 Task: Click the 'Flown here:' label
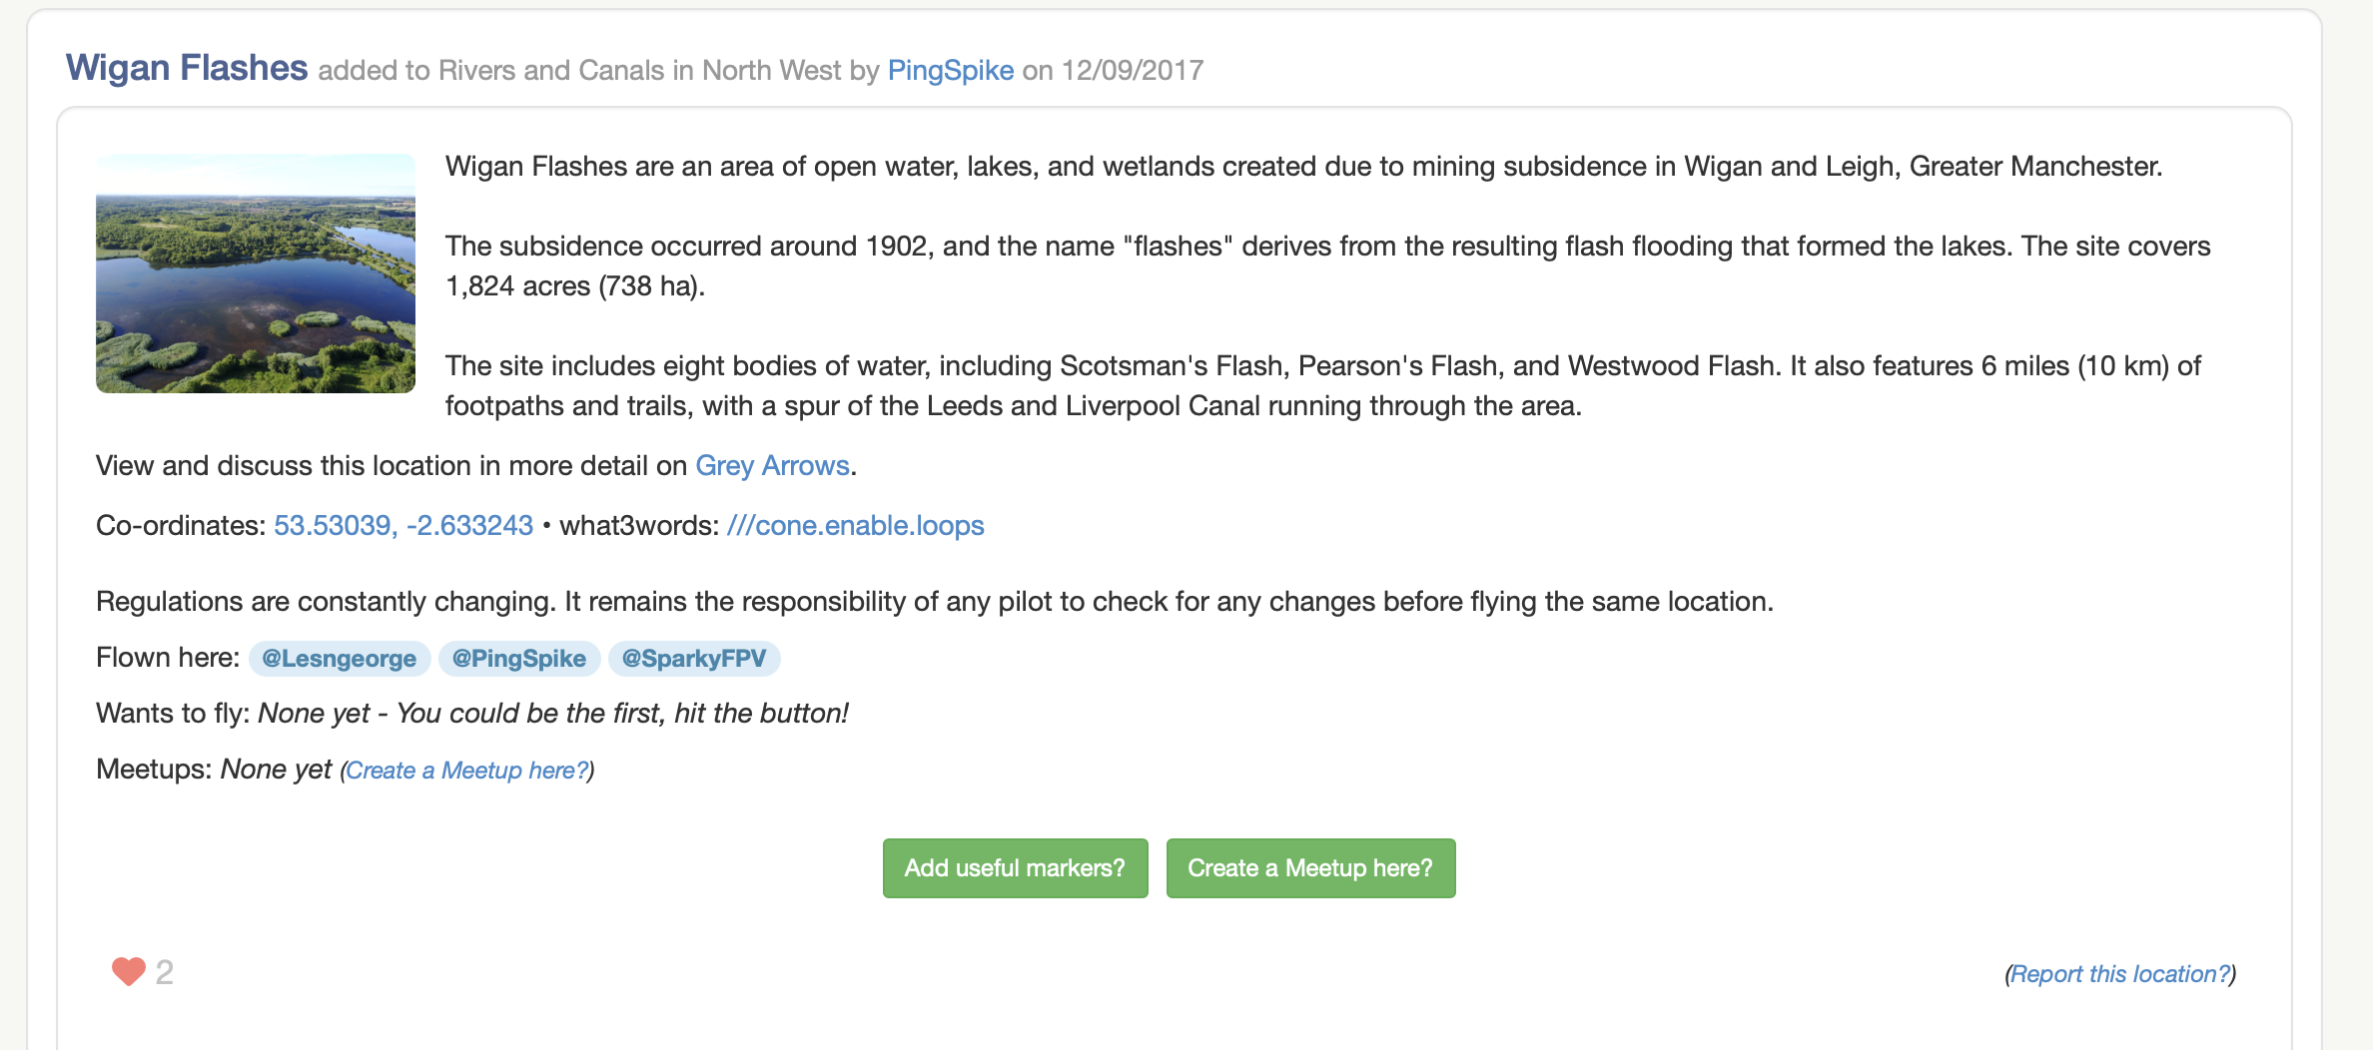click(x=168, y=657)
